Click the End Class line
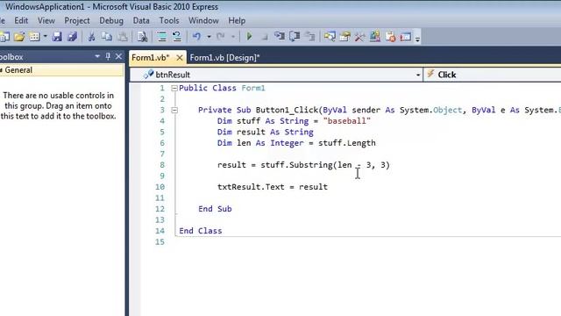This screenshot has height=316, width=561. [x=201, y=231]
